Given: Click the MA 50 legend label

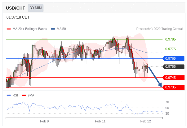Looking at the screenshot, I should click(x=61, y=29).
